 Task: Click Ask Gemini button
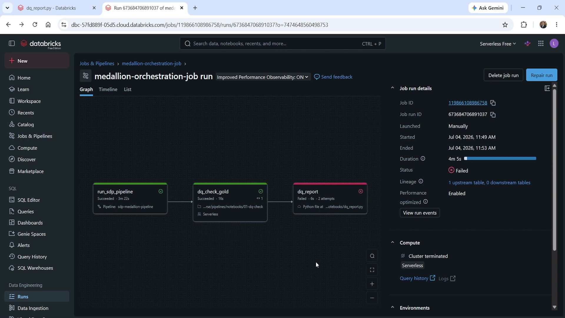[x=488, y=8]
